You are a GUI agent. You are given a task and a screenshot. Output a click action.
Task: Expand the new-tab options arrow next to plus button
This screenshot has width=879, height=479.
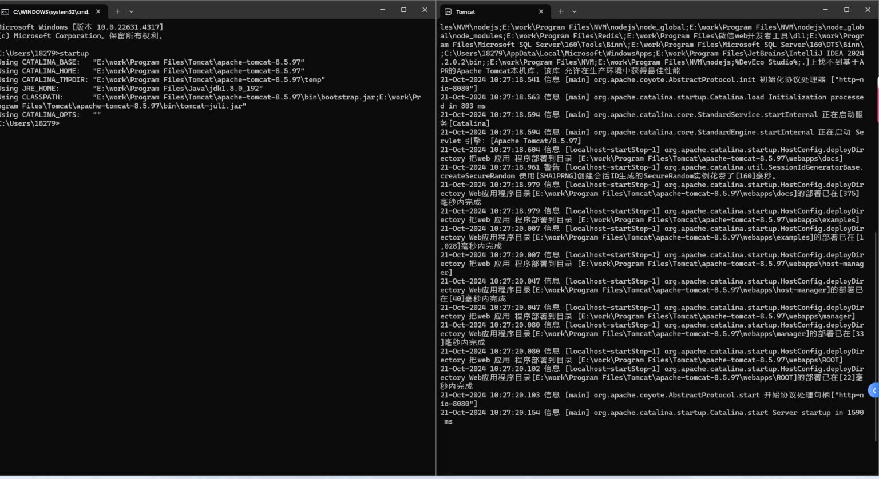pyautogui.click(x=132, y=11)
